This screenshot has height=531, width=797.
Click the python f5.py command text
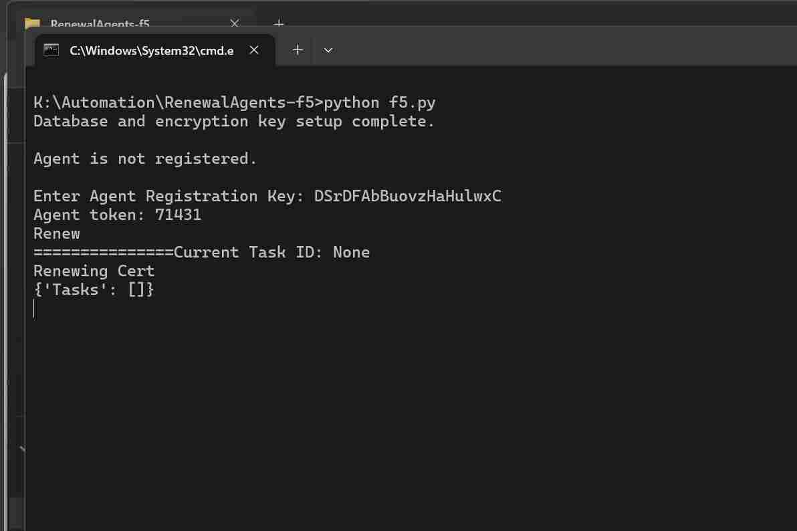(380, 102)
